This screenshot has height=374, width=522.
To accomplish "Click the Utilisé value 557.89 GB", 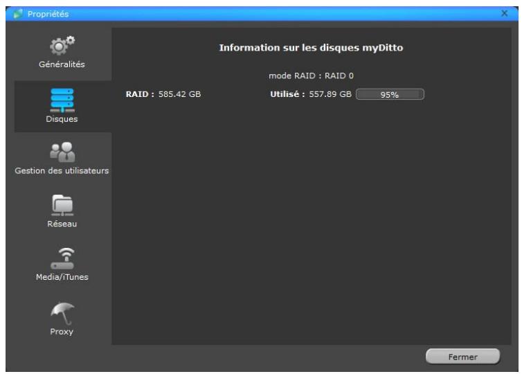I will (330, 94).
